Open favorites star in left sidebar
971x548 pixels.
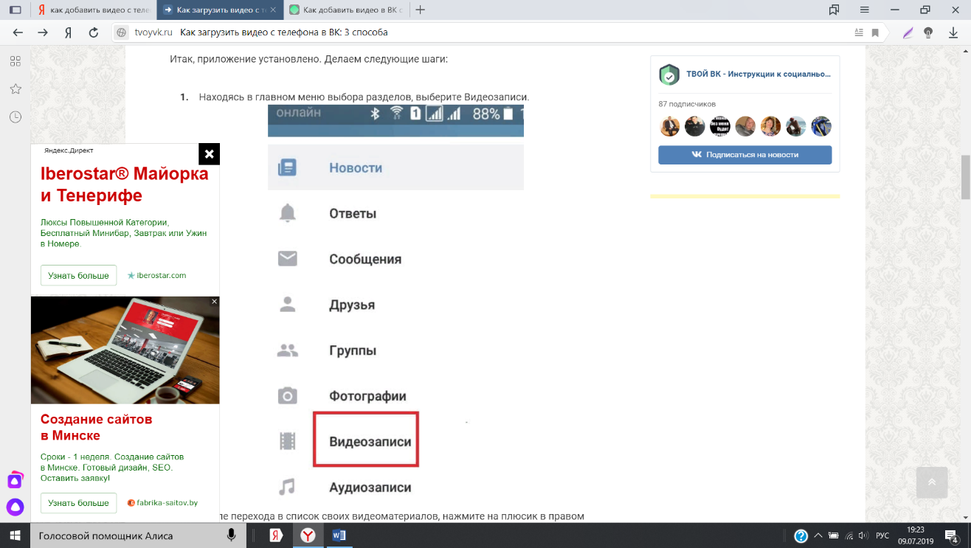[15, 89]
